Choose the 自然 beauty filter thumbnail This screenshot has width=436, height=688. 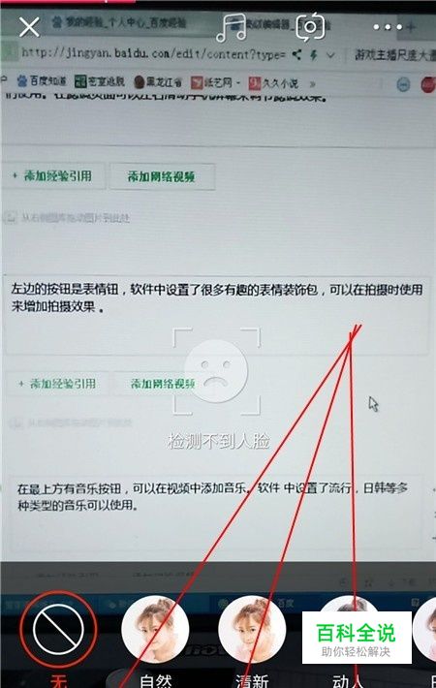click(155, 629)
